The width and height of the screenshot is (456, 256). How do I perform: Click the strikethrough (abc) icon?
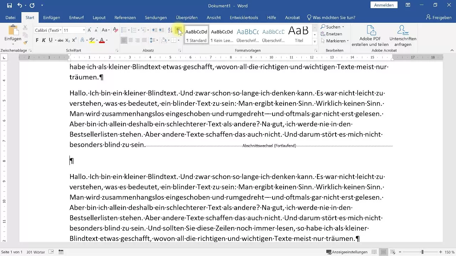(60, 40)
